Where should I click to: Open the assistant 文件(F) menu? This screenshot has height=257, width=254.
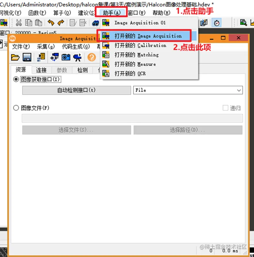tap(21, 47)
